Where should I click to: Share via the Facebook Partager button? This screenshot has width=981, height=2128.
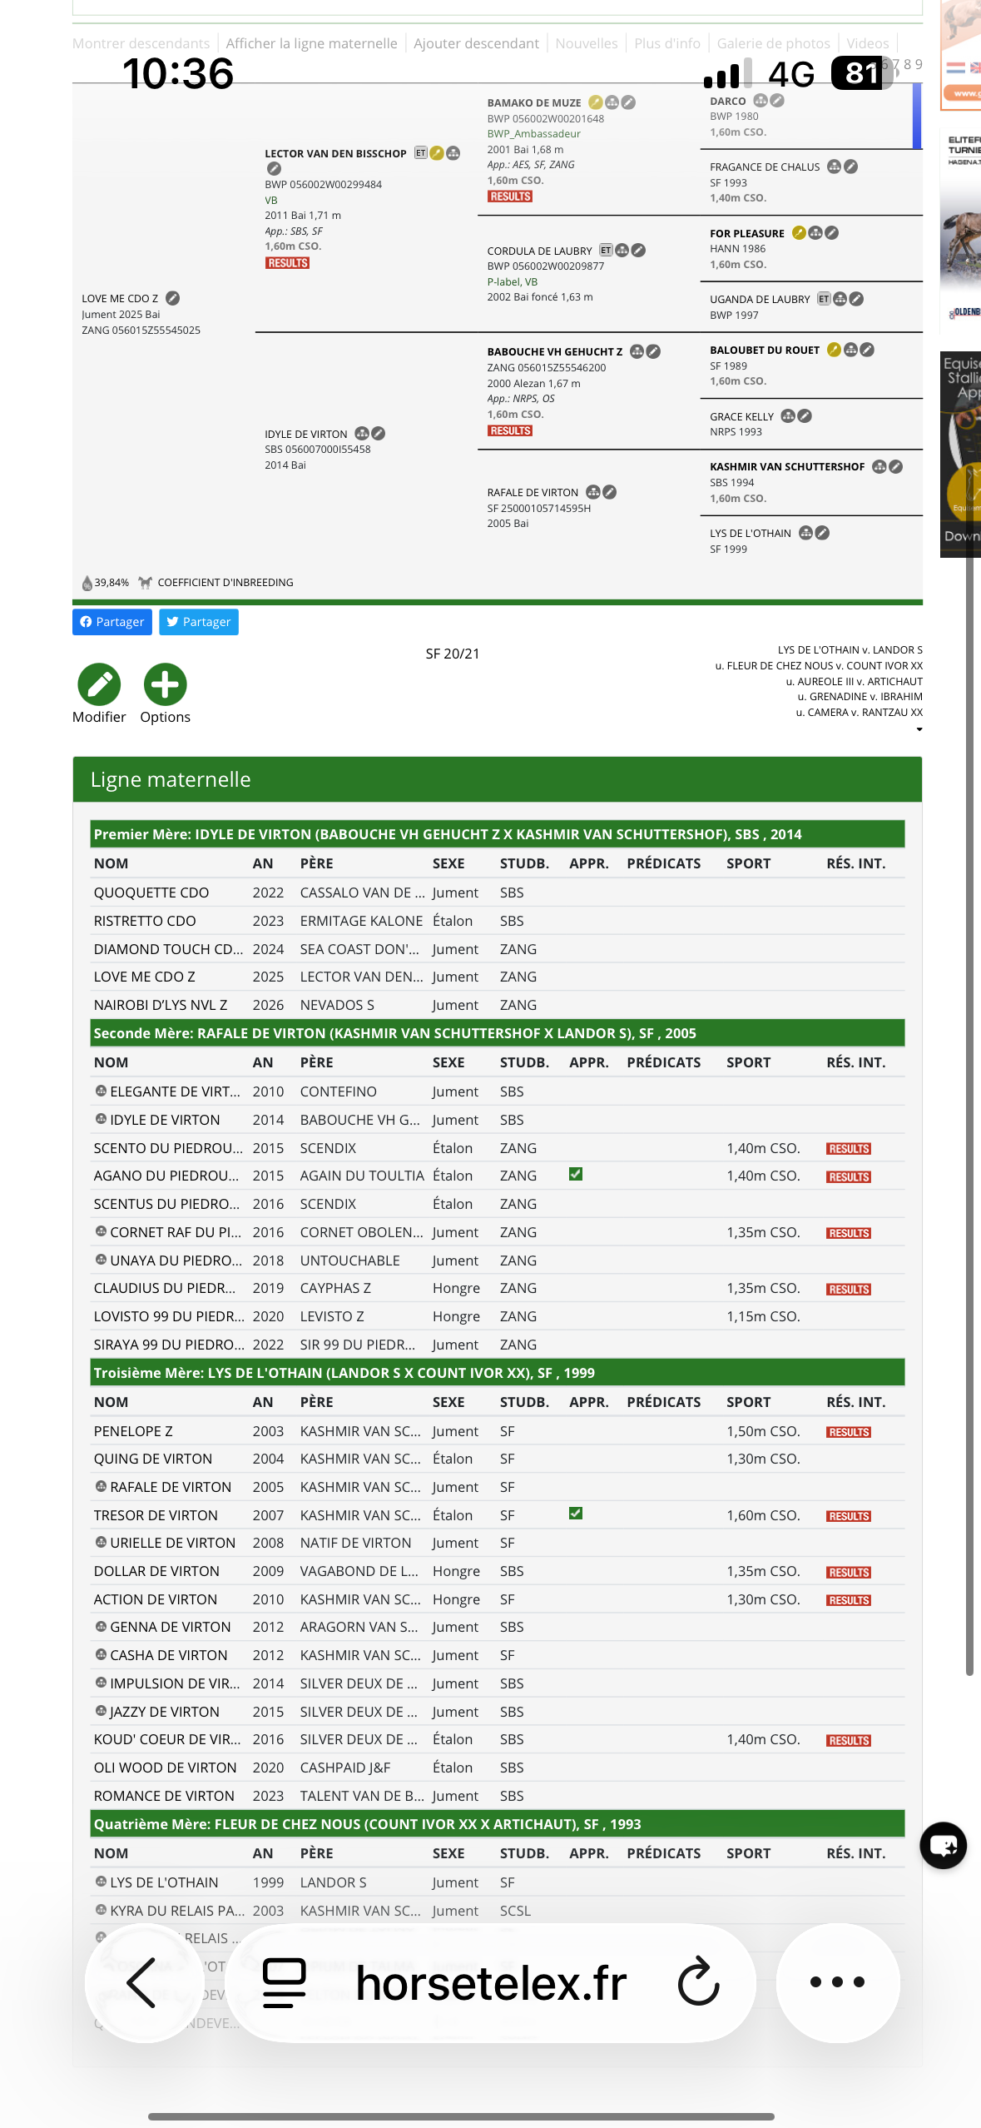pyautogui.click(x=112, y=622)
